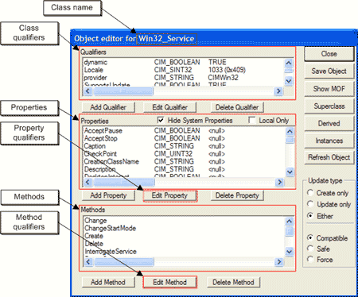Select AcceptStop property
This screenshot has width=358, height=297.
[x=184, y=138]
